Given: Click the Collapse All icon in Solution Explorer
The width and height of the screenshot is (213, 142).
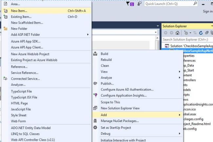Looking at the screenshot, I should pyautogui.click(x=207, y=33).
